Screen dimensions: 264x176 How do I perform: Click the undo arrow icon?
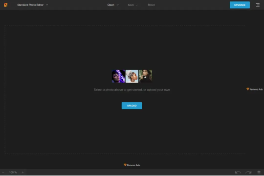click(x=238, y=172)
